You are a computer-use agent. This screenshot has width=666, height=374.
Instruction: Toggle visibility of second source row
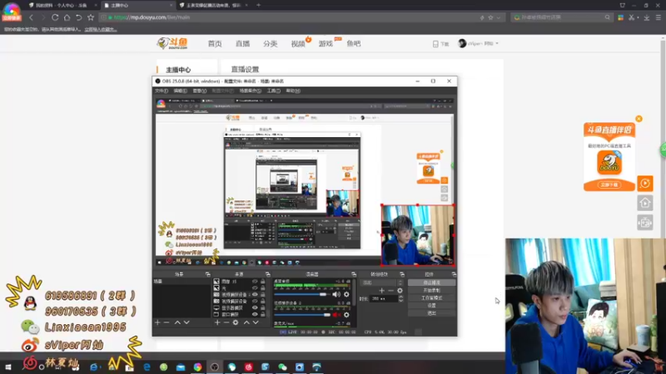[x=255, y=288]
